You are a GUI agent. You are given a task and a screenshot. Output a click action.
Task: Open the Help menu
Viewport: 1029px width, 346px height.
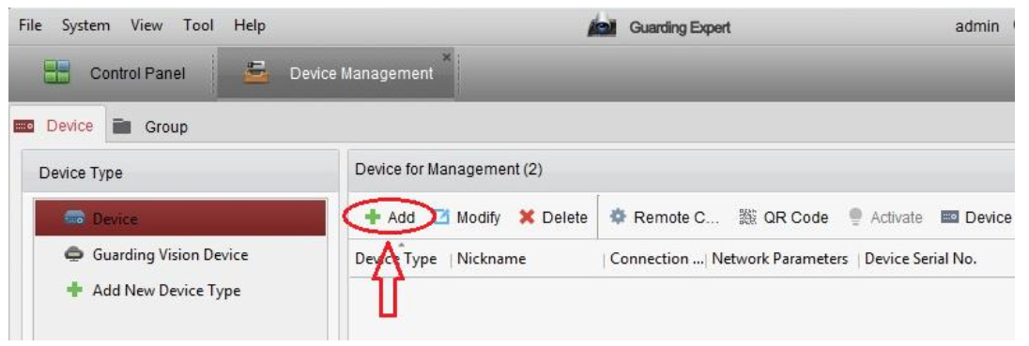(250, 25)
